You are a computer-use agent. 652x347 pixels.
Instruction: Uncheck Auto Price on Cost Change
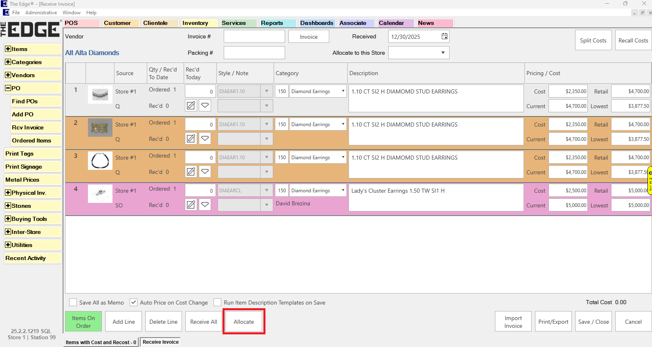133,303
